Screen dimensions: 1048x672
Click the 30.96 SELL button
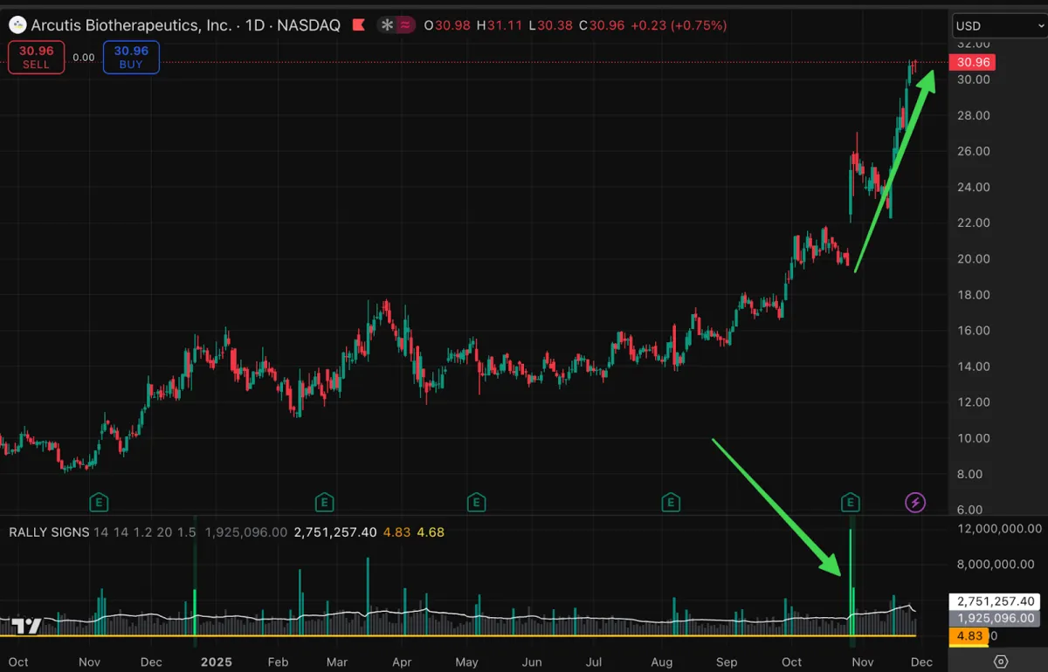(x=36, y=57)
